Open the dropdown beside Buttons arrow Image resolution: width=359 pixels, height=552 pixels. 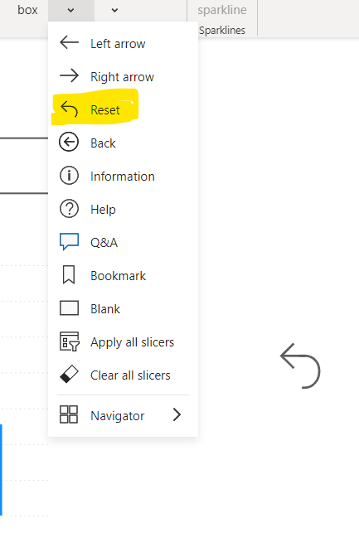point(114,11)
